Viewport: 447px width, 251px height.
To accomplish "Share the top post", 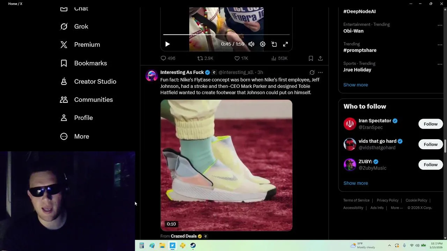I will [320, 58].
